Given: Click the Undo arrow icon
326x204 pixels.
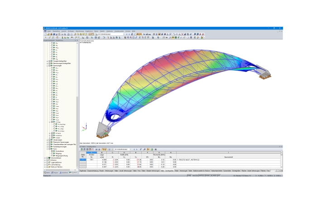Looking at the screenshot, I should coord(68,34).
